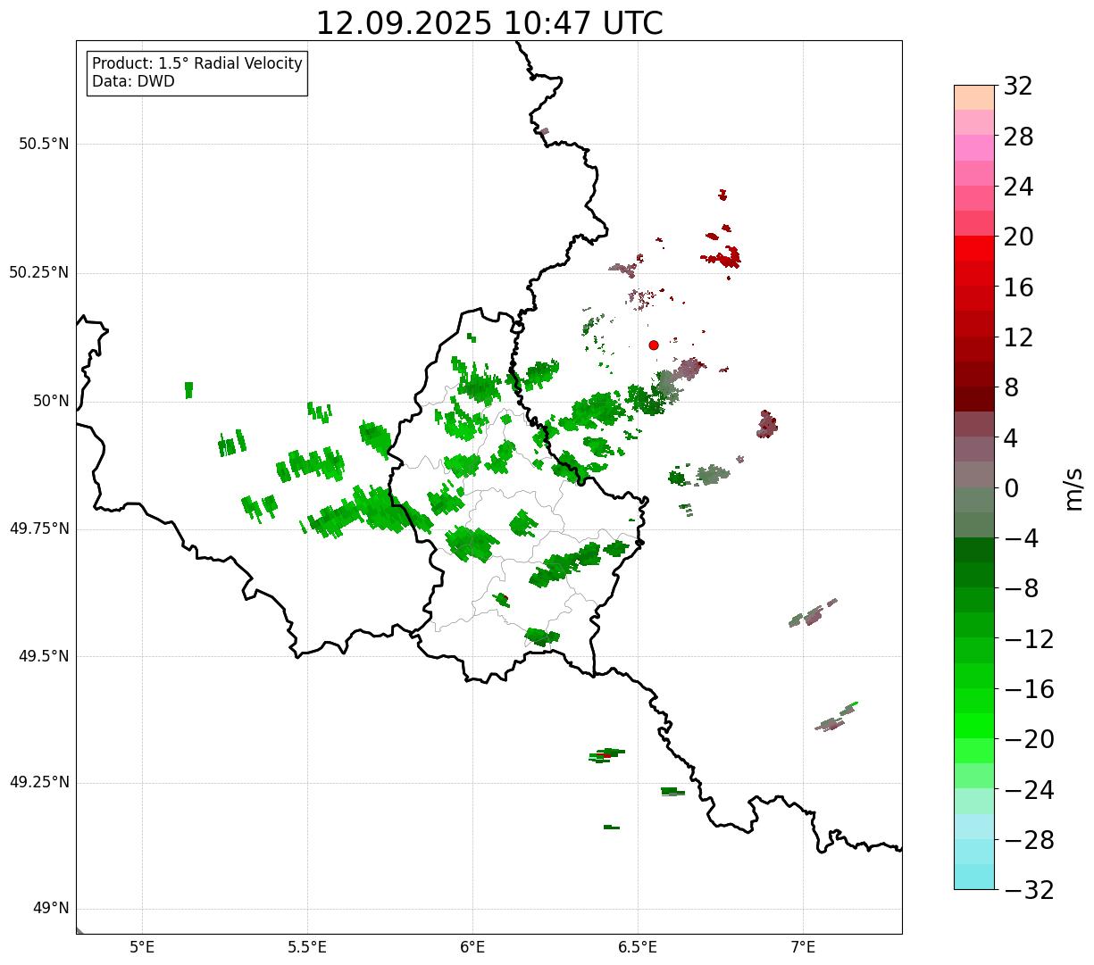
Task: Pick the bright green swatch above −20
Action: coord(974,726)
